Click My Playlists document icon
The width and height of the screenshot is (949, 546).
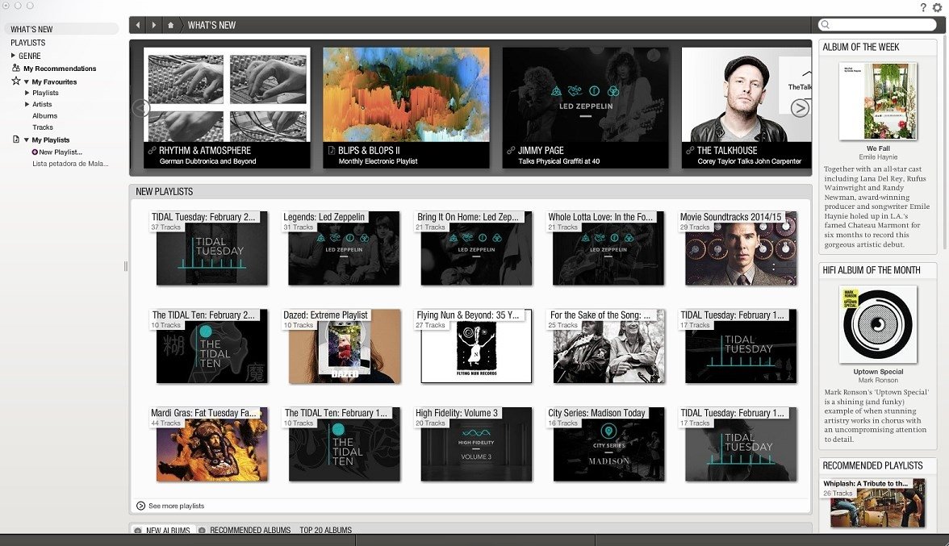point(16,139)
